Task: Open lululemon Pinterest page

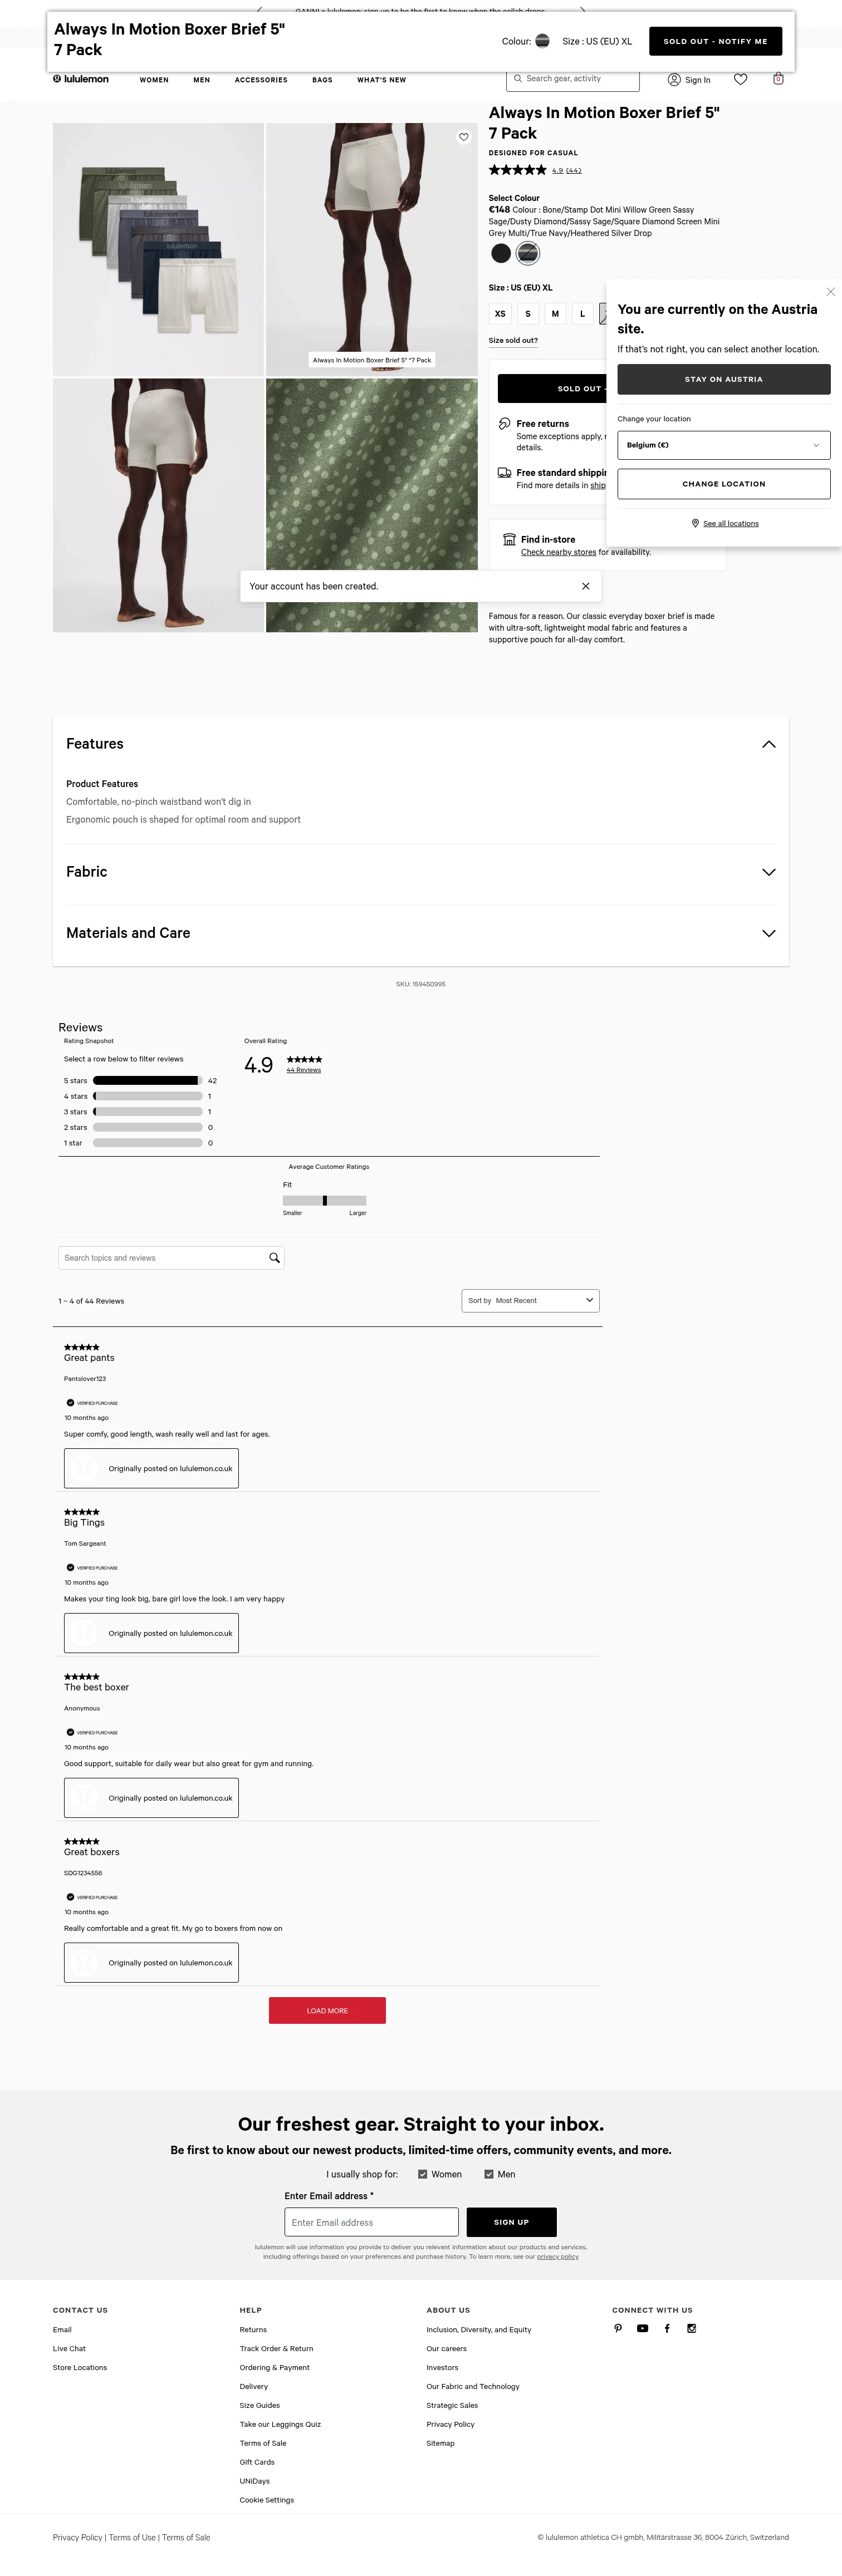Action: [618, 2328]
